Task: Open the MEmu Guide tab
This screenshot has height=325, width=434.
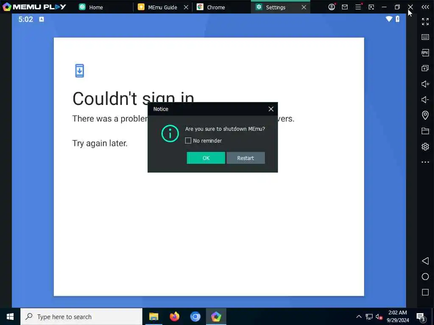Action: 162,7
